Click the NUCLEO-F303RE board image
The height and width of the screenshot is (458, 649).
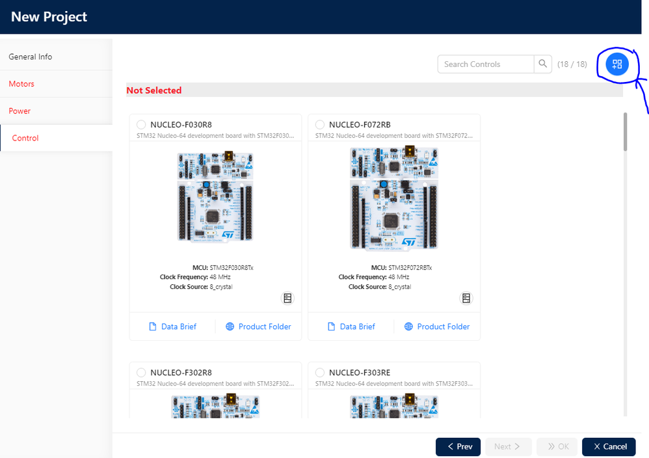click(x=393, y=406)
